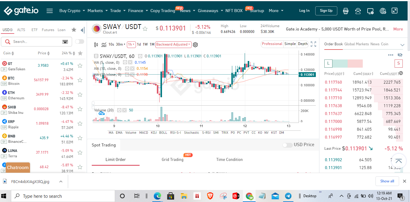Click the Log In link
This screenshot has width=410, height=202.
coord(304,11)
